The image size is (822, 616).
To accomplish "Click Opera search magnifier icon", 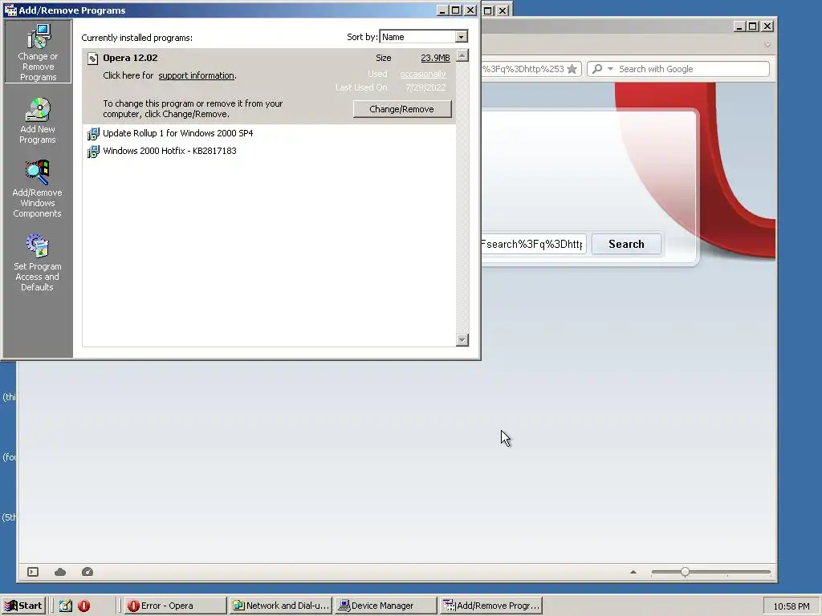I will point(596,69).
